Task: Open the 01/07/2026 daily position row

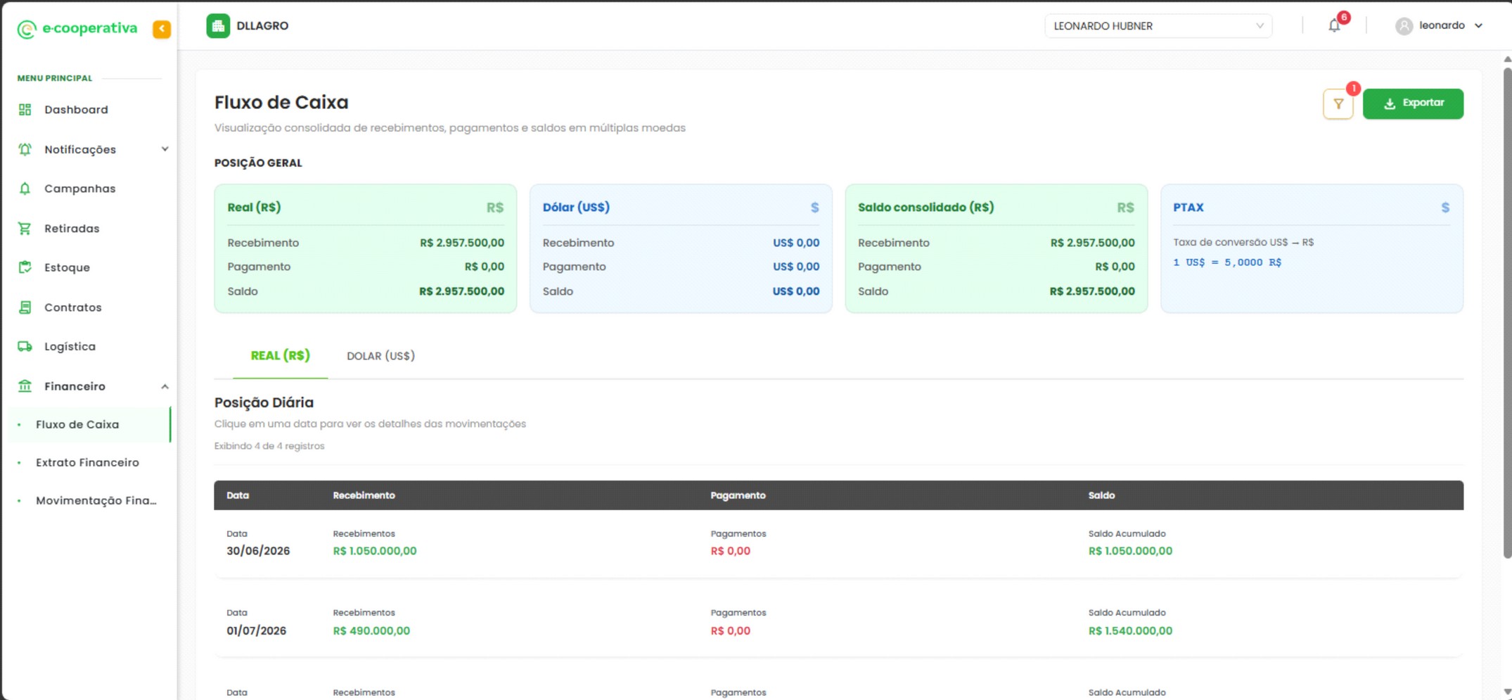Action: tap(838, 623)
